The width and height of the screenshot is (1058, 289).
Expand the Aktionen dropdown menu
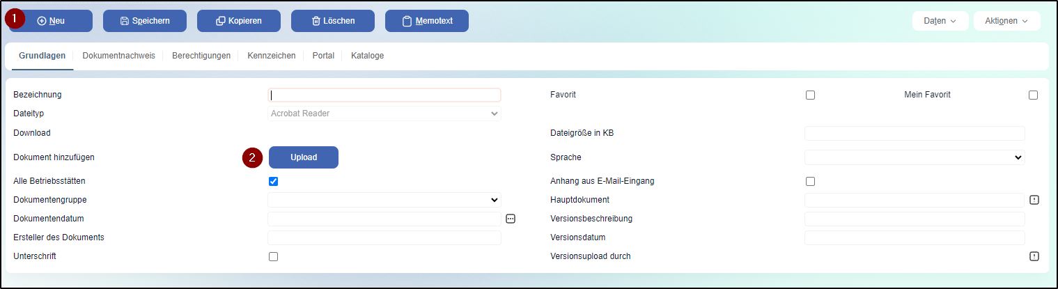[x=1006, y=21]
